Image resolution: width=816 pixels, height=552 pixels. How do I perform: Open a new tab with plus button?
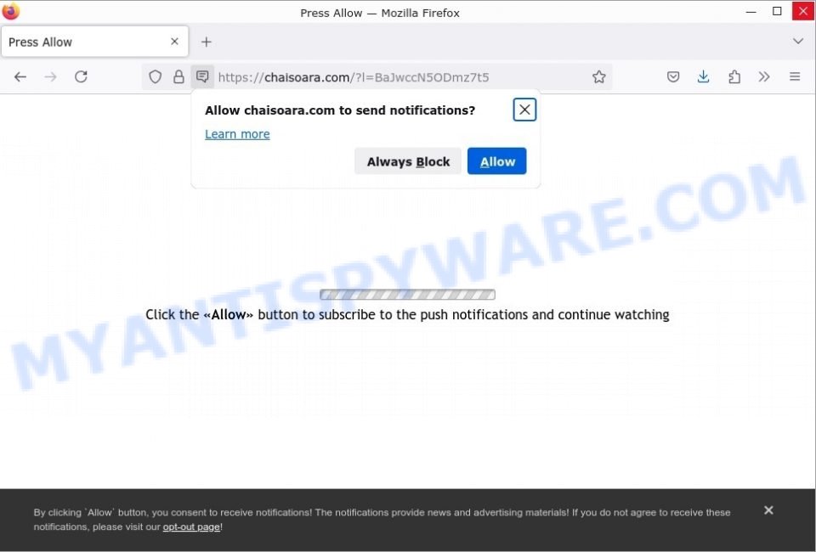point(207,42)
